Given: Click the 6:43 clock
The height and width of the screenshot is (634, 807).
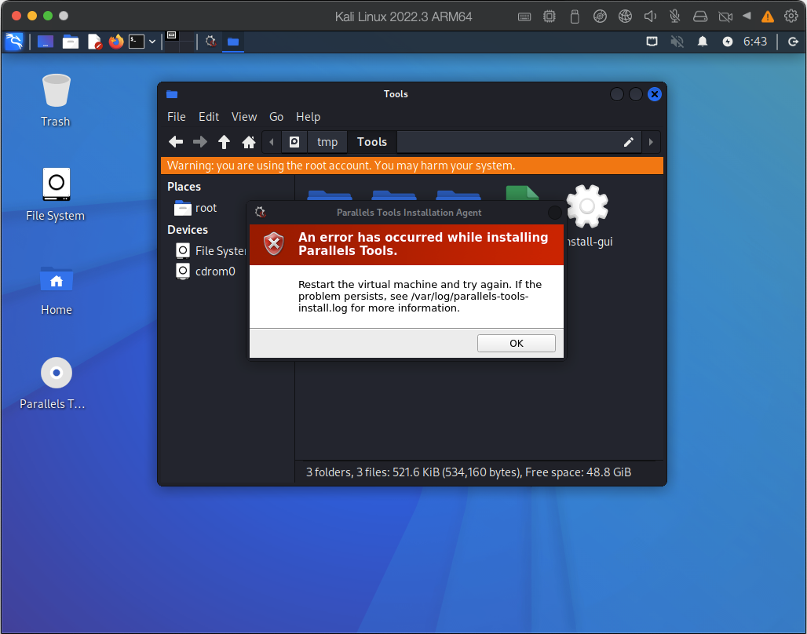Looking at the screenshot, I should click(x=755, y=42).
